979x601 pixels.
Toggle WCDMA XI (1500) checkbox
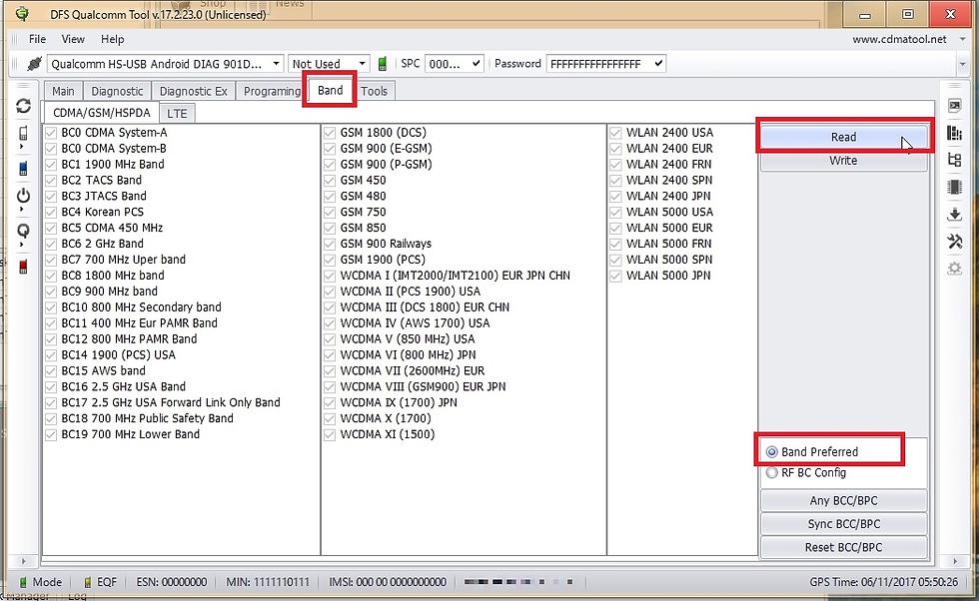pyautogui.click(x=330, y=434)
